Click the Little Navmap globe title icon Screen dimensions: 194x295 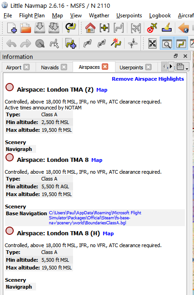tap(5, 5)
